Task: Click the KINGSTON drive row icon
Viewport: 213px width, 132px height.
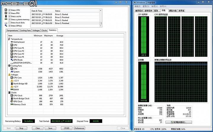Action: click(x=12, y=63)
